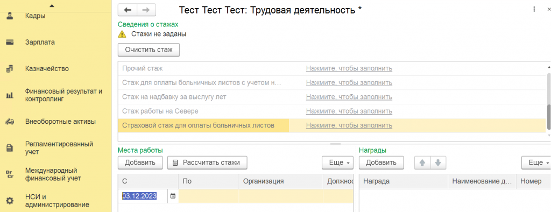Fill in Прочий стаж via its link
The height and width of the screenshot is (212, 551).
point(349,68)
